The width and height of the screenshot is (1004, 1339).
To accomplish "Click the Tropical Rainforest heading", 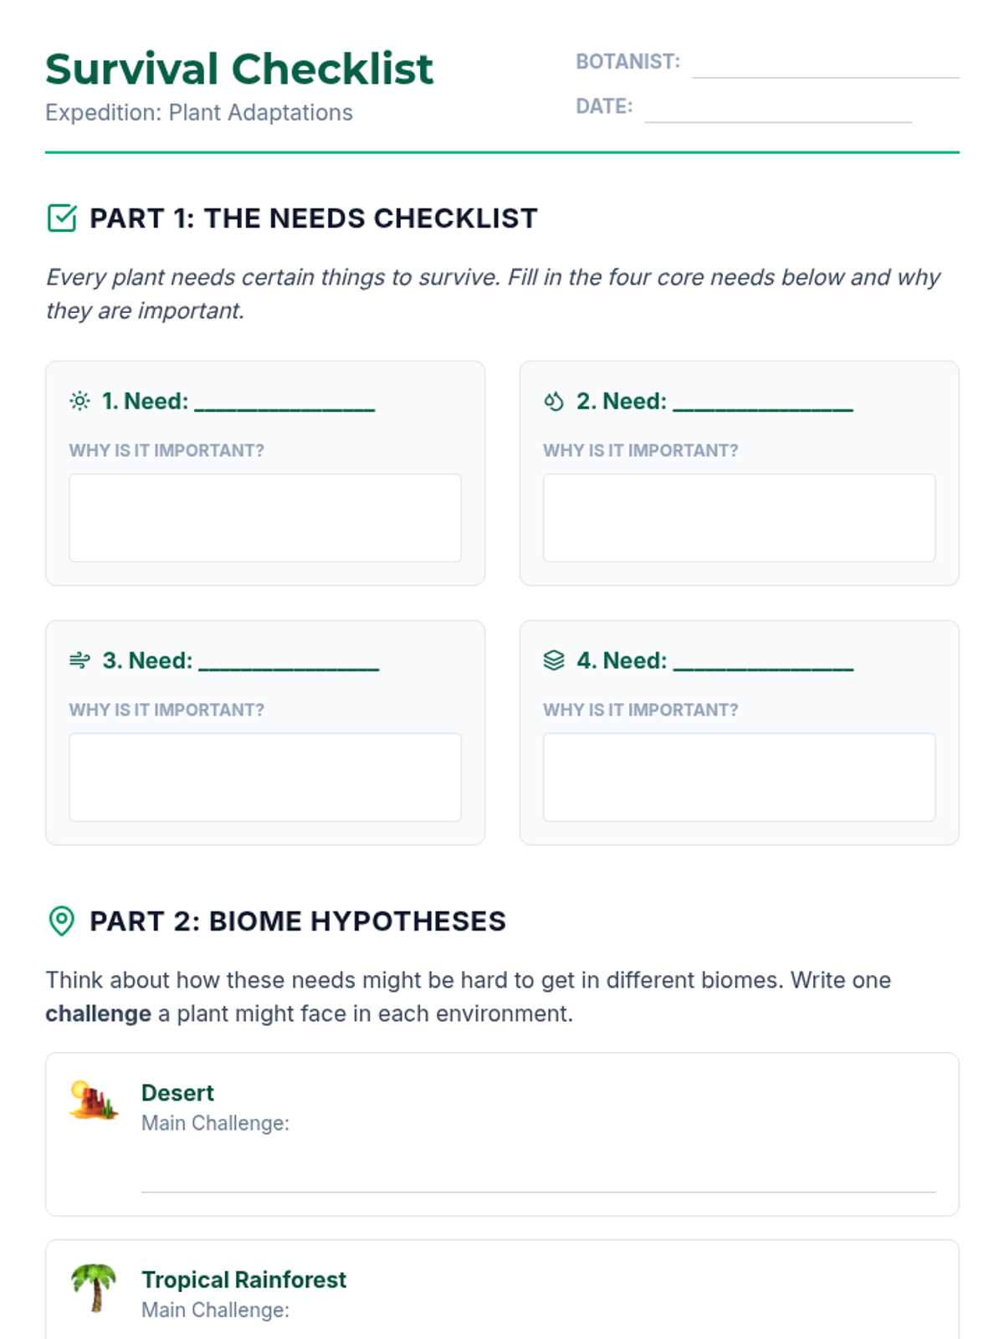I will click(x=243, y=1280).
